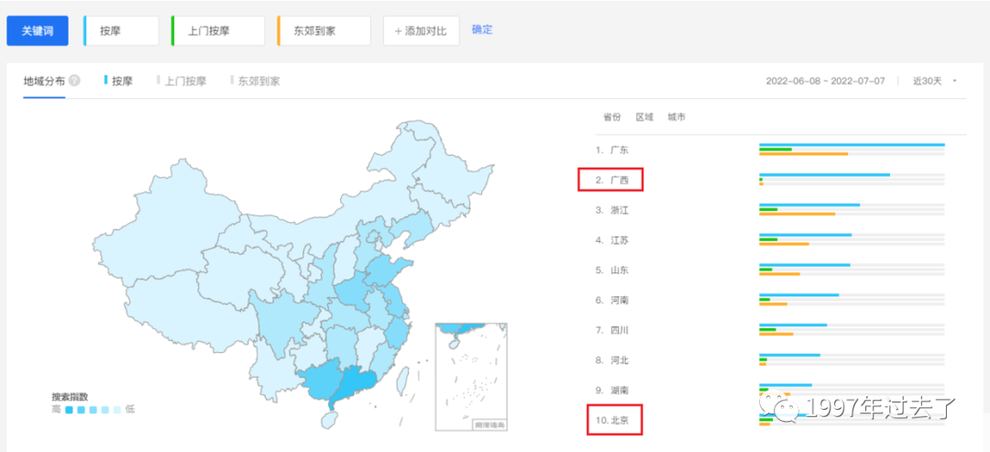The width and height of the screenshot is (990, 452).
Task: Click the 确定 link
Action: coord(482,29)
